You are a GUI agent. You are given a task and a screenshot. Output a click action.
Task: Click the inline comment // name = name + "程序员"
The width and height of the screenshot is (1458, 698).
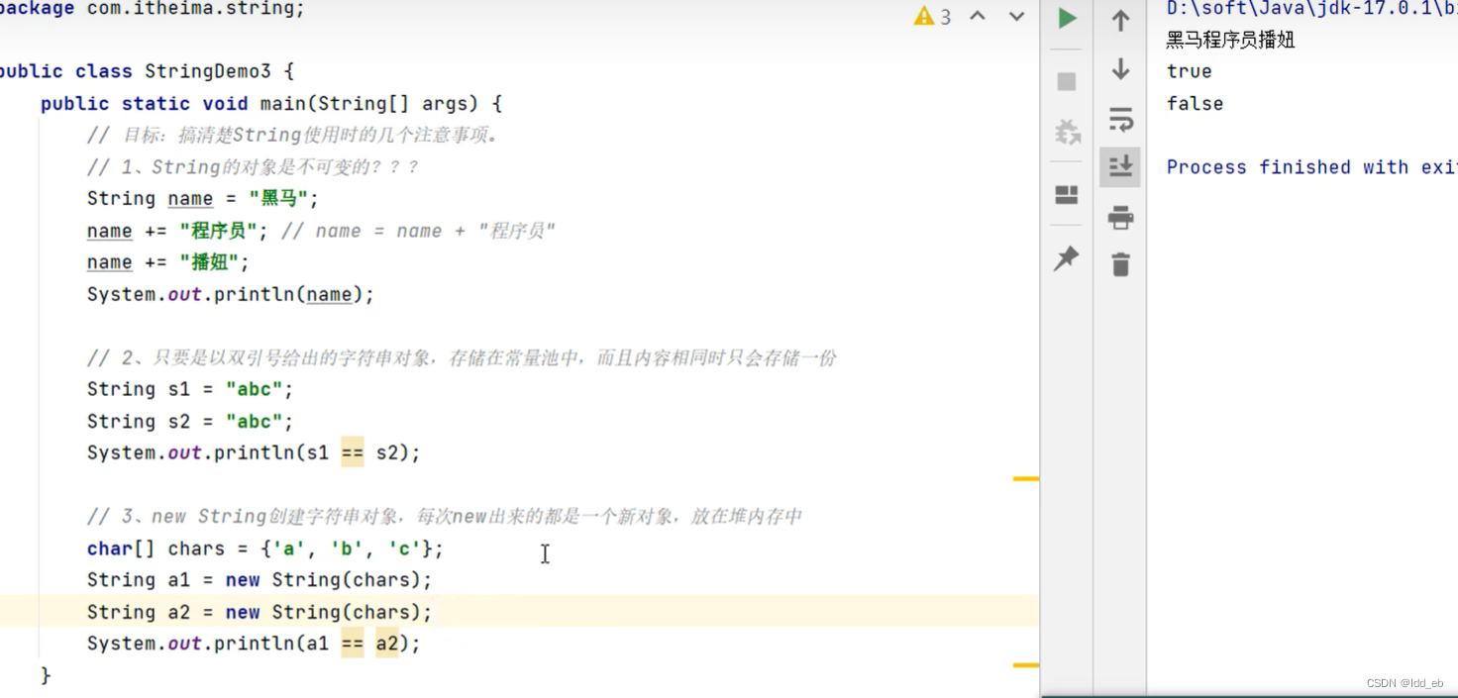click(419, 231)
